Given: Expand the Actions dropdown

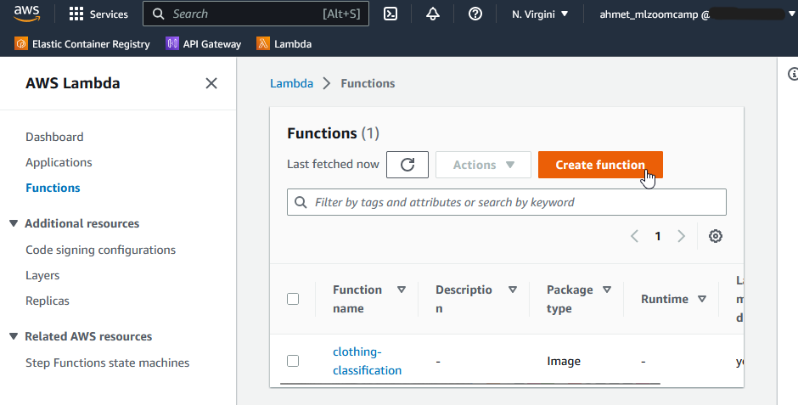Looking at the screenshot, I should (483, 165).
